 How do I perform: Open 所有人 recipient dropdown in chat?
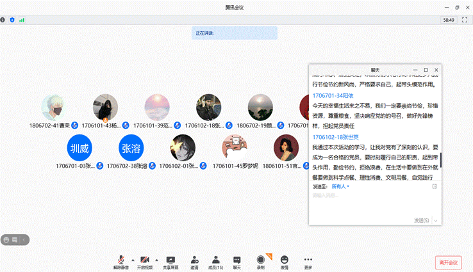click(340, 186)
